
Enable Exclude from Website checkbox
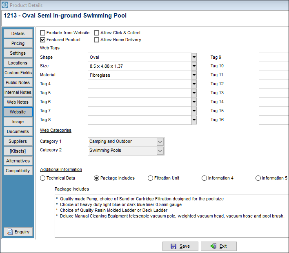pyautogui.click(x=42, y=33)
